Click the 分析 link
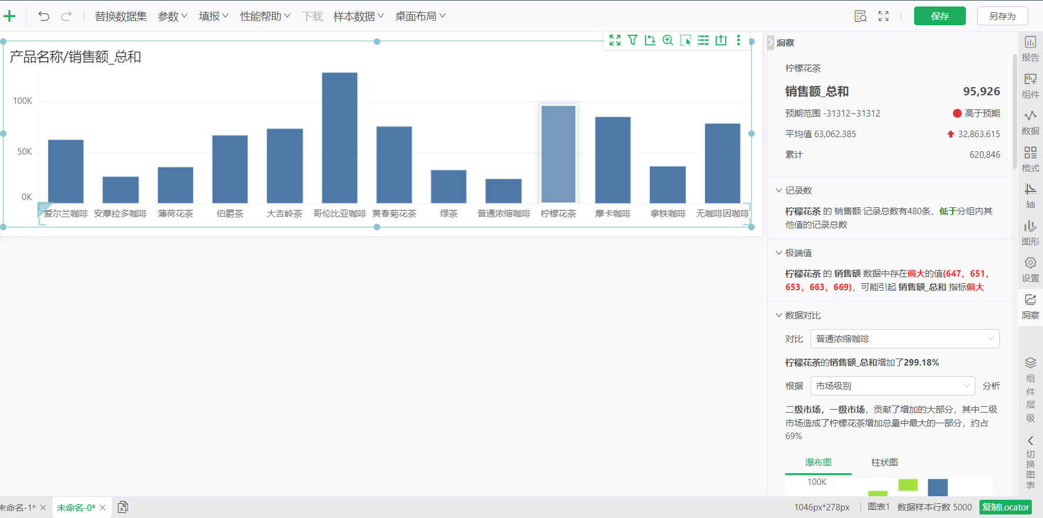Image resolution: width=1043 pixels, height=518 pixels. click(x=991, y=386)
